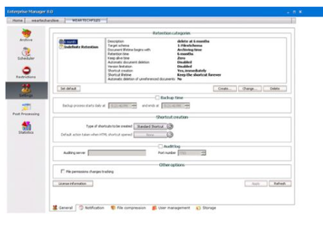Select the Settings sidebar icon
The image size is (323, 227).
(x=26, y=91)
